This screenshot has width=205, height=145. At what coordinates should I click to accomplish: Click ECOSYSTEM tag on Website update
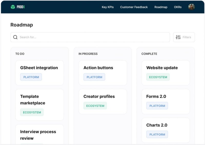158,77
